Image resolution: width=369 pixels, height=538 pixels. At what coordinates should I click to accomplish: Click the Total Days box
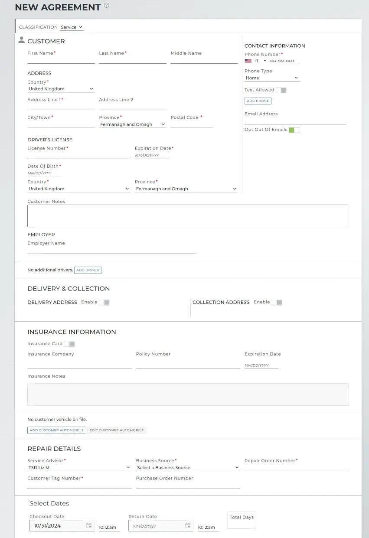[x=242, y=520]
